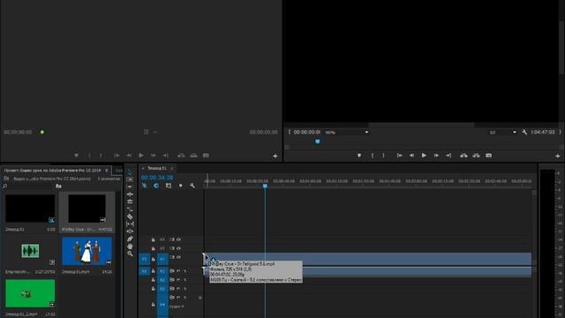Viewport: 565px width, 318px height.
Task: Click timeline current timecode field
Action: click(x=157, y=178)
